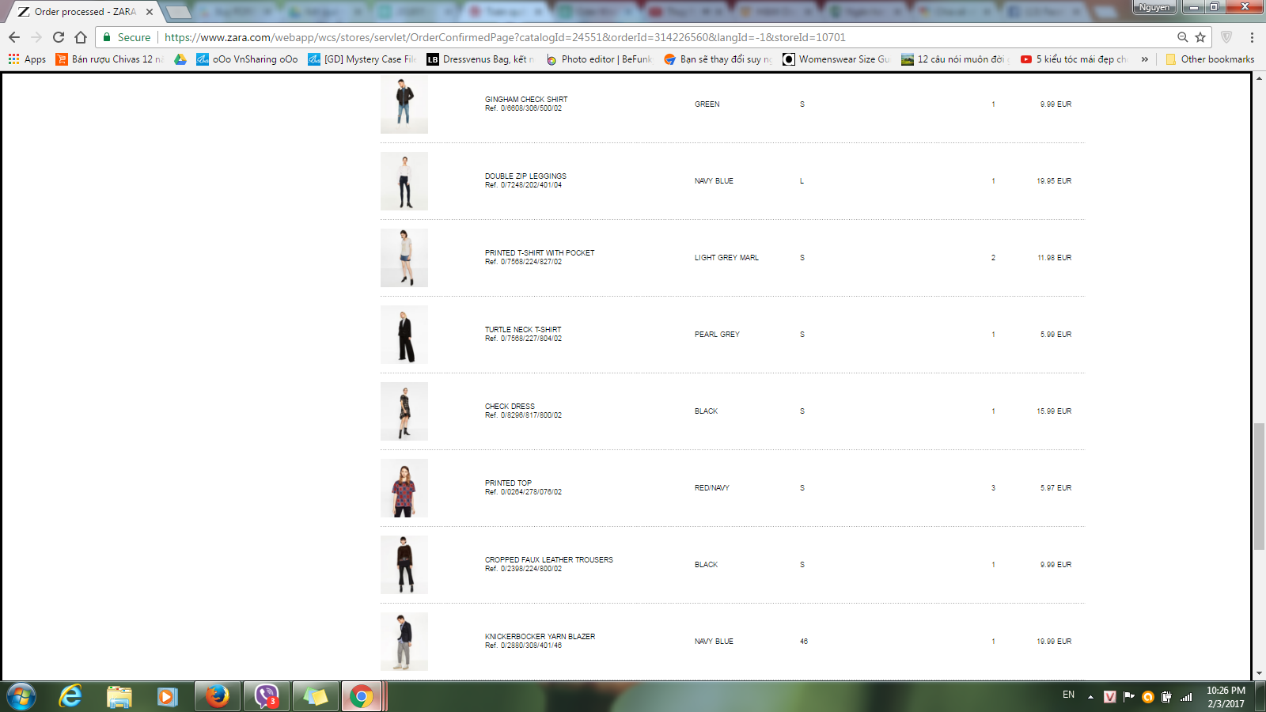The image size is (1266, 712).
Task: Click the address bar URL field
Action: click(x=554, y=37)
